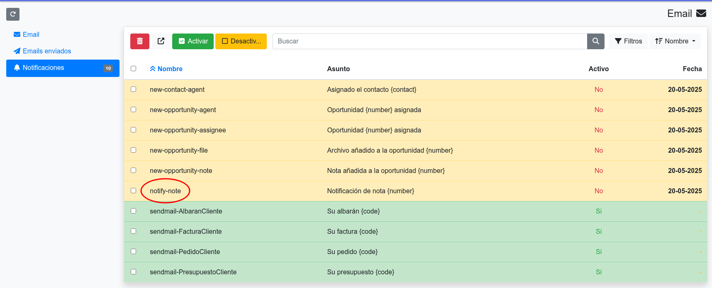
Task: Click the Notificaciones count badge 10
Action: pyautogui.click(x=108, y=68)
